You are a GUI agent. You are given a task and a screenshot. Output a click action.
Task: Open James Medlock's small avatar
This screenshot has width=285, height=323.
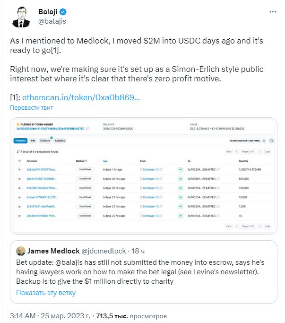pos(21,251)
